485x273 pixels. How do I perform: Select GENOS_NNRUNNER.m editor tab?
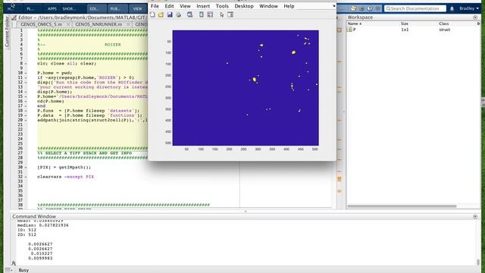point(99,24)
